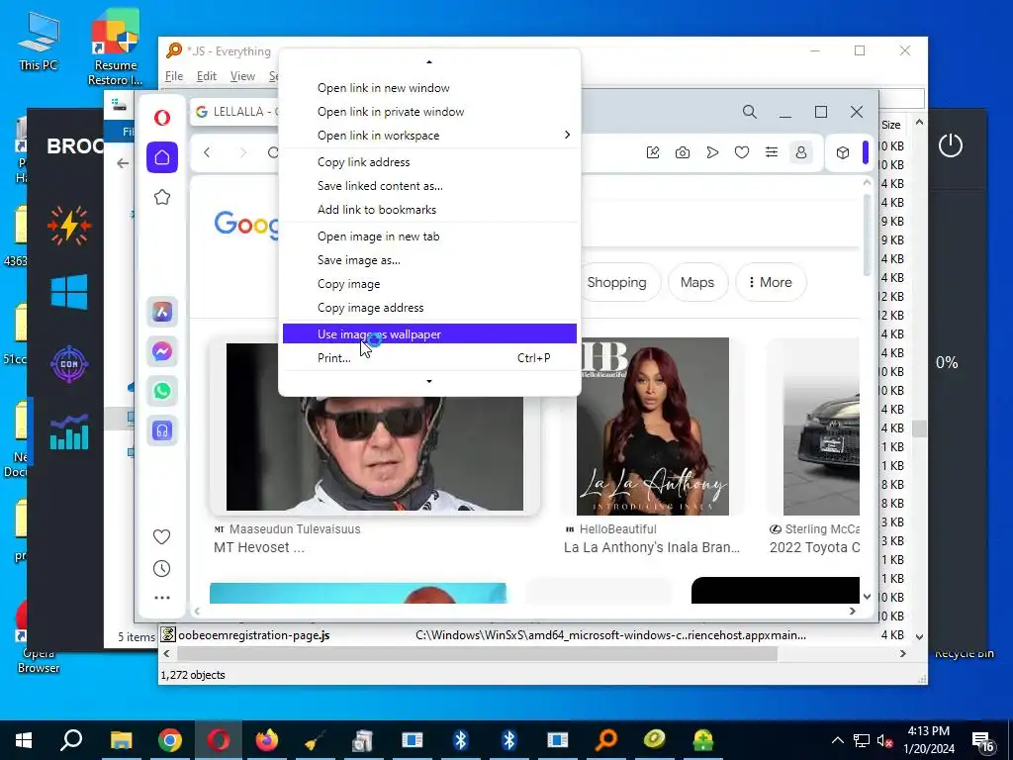
Task: Click the Opera logo in browser sidebar
Action: pos(162,118)
